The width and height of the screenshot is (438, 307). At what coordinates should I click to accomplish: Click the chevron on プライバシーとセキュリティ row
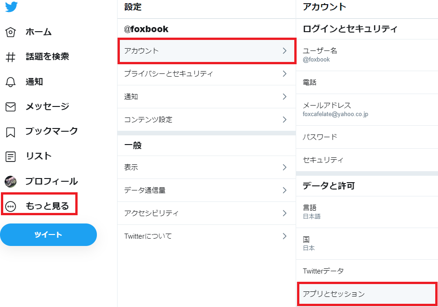[285, 74]
